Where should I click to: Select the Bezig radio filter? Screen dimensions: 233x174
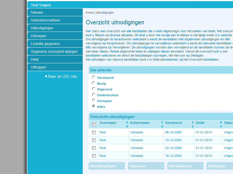tap(93, 83)
